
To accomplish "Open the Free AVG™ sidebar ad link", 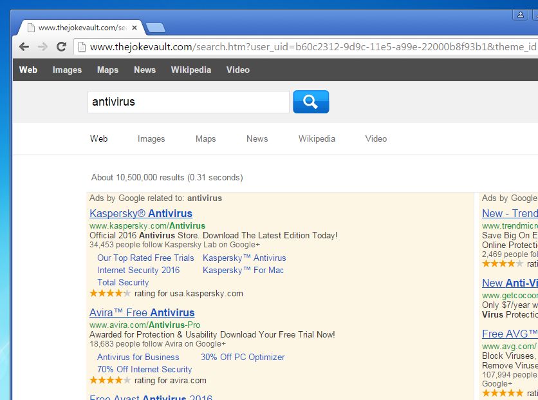I will click(x=510, y=334).
